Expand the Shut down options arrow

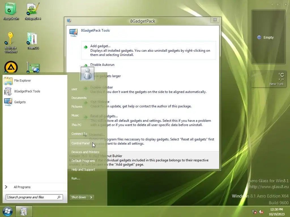tap(91, 197)
